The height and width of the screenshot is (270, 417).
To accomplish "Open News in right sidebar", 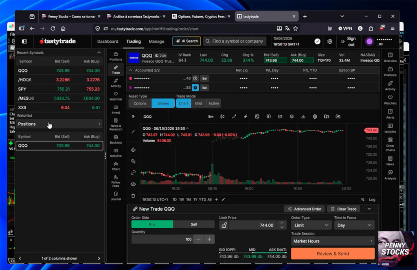I will point(390,161).
